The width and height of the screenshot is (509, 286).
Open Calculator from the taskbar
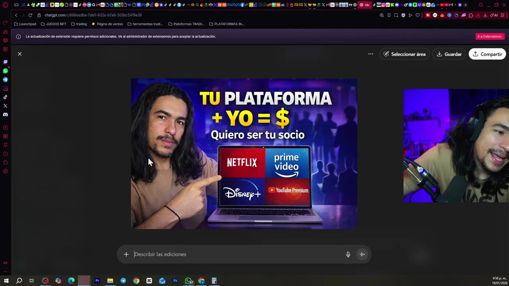pyautogui.click(x=214, y=281)
